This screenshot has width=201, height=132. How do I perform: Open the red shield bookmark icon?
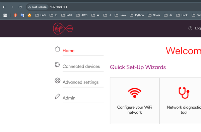tap(15, 15)
